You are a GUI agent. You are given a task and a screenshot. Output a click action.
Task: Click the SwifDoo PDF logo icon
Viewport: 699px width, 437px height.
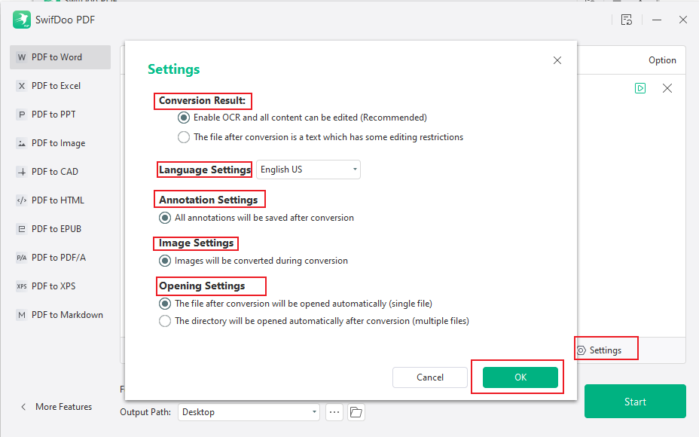[x=21, y=20]
